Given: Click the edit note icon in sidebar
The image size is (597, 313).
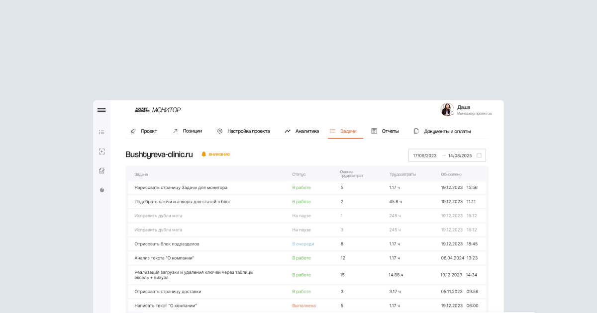Looking at the screenshot, I should tap(101, 170).
